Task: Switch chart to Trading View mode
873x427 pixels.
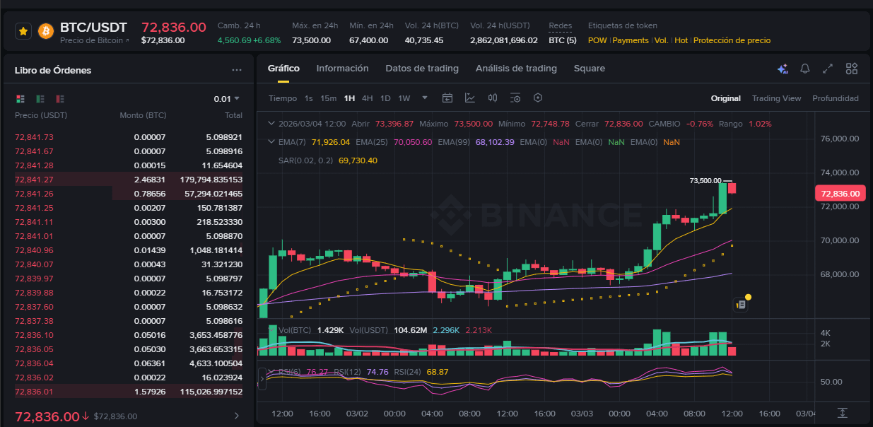Action: pyautogui.click(x=777, y=98)
